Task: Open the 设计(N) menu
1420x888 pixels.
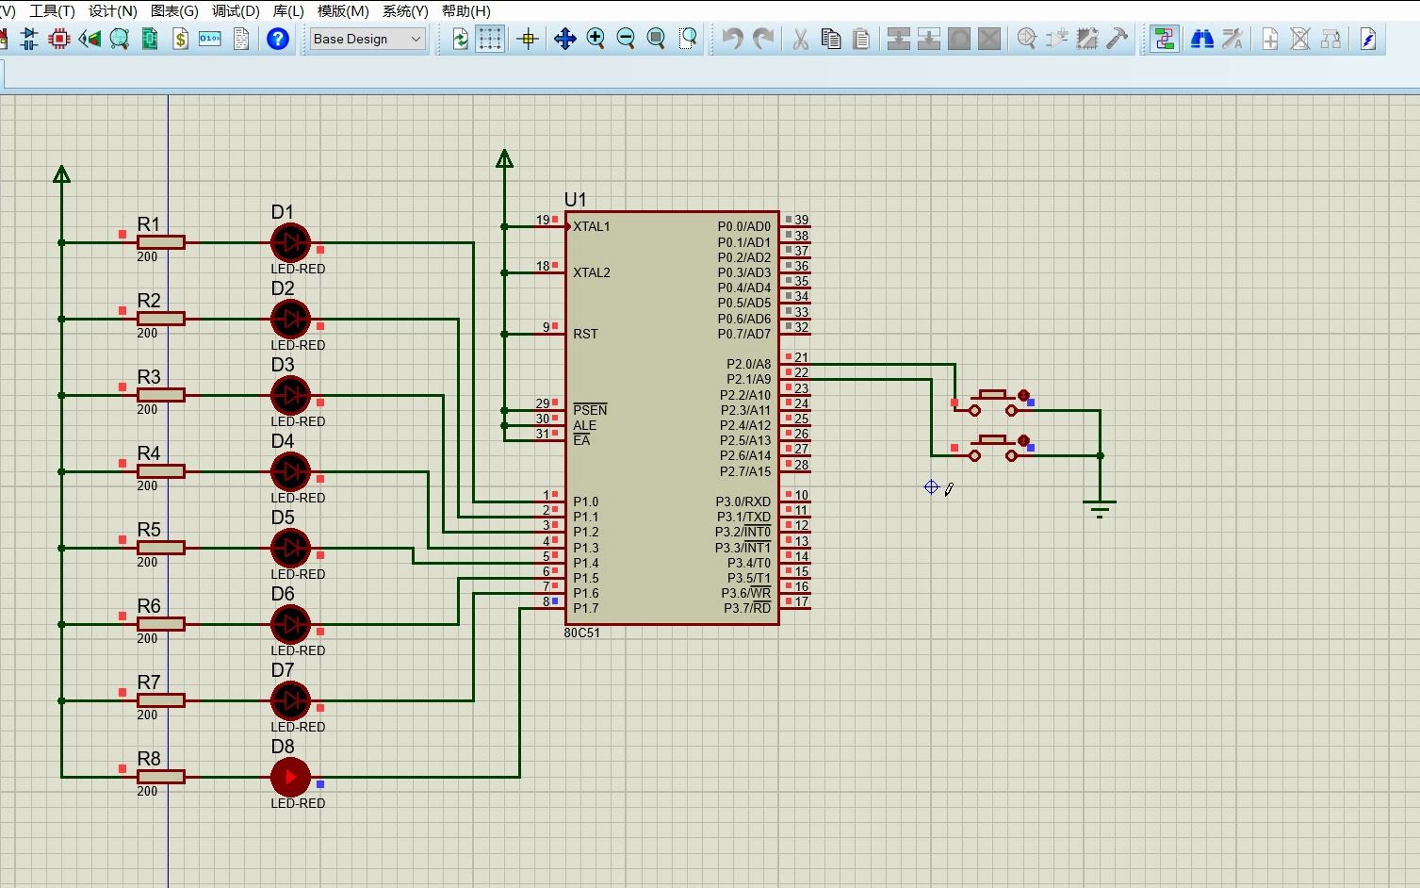Action: (x=113, y=11)
